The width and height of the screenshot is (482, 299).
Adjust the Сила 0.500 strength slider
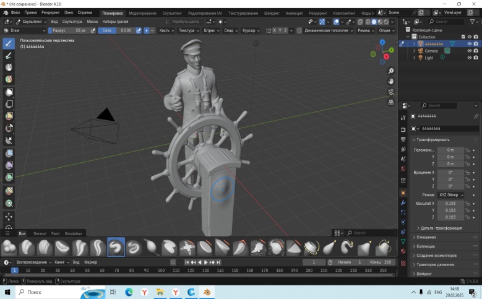point(117,30)
